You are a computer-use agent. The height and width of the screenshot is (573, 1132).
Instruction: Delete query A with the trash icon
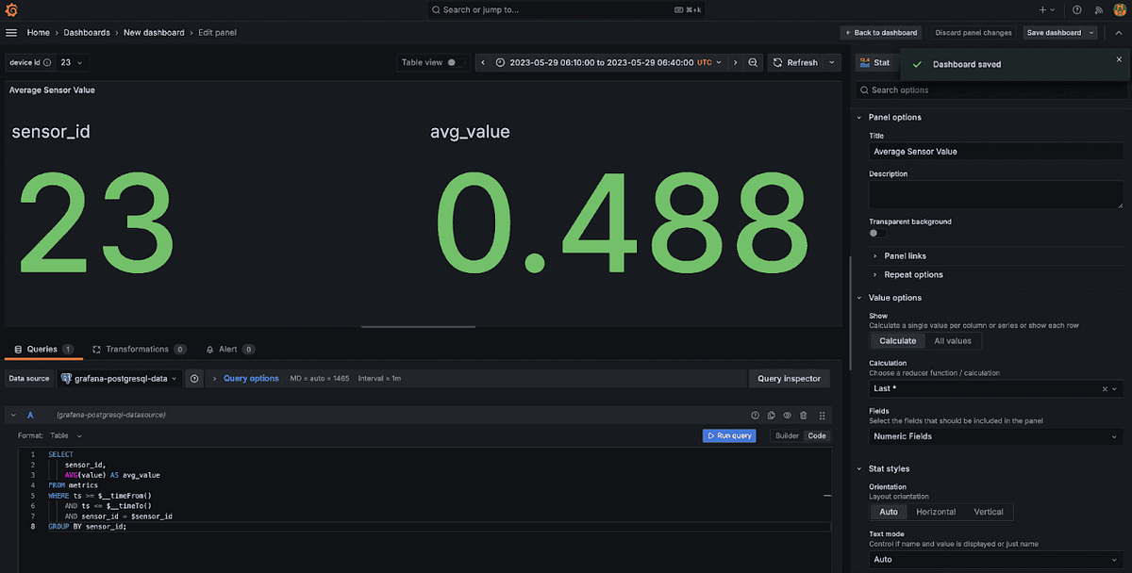pos(805,415)
